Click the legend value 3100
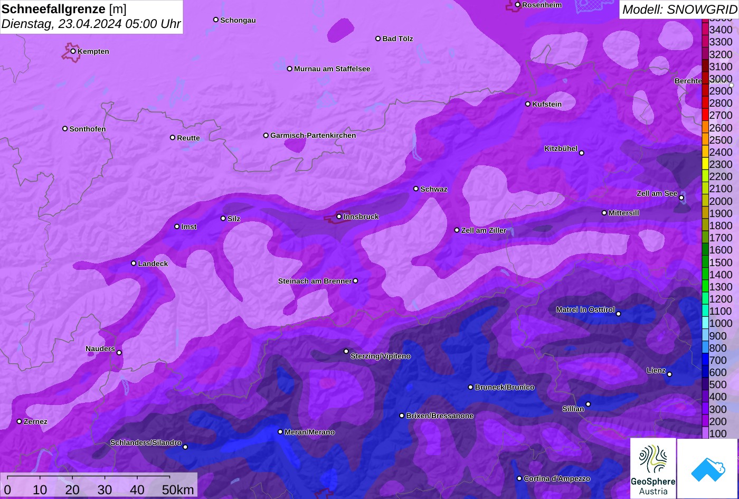Viewport: 739px width, 499px height. point(721,67)
